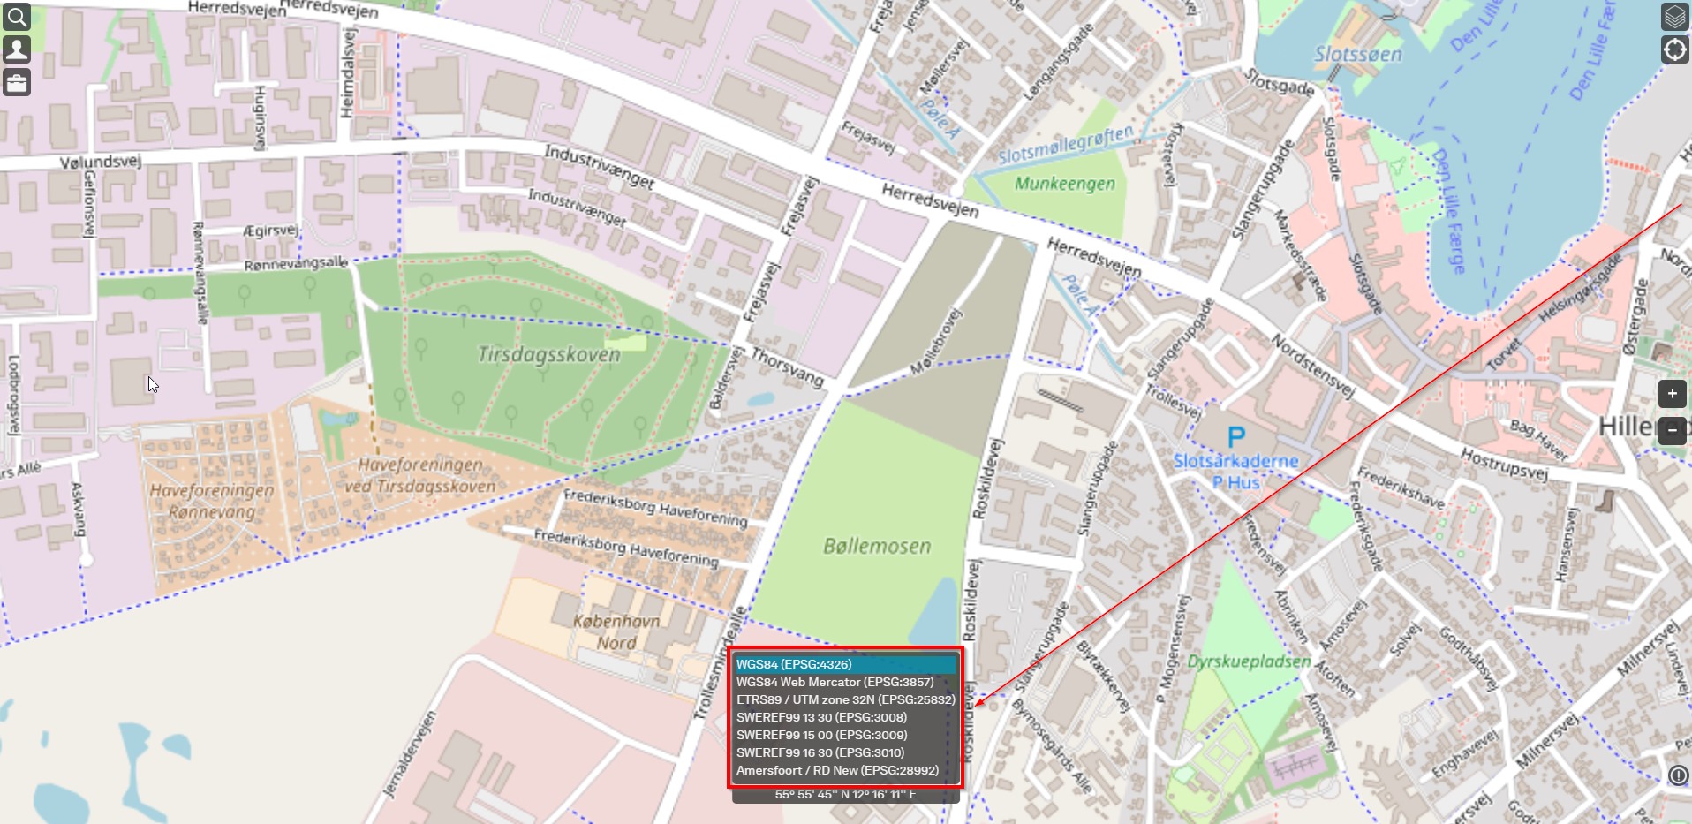Pick ETRS89 / UTM zone 32N option
Viewport: 1692px width, 824px height.
[x=845, y=699]
